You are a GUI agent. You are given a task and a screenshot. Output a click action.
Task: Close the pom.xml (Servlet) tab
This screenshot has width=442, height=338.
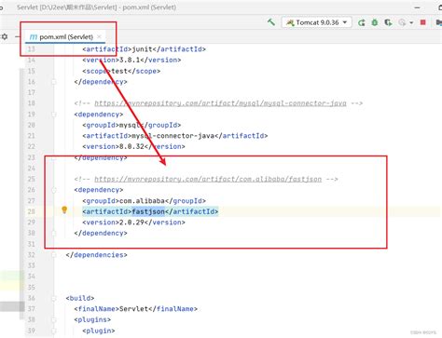click(99, 36)
